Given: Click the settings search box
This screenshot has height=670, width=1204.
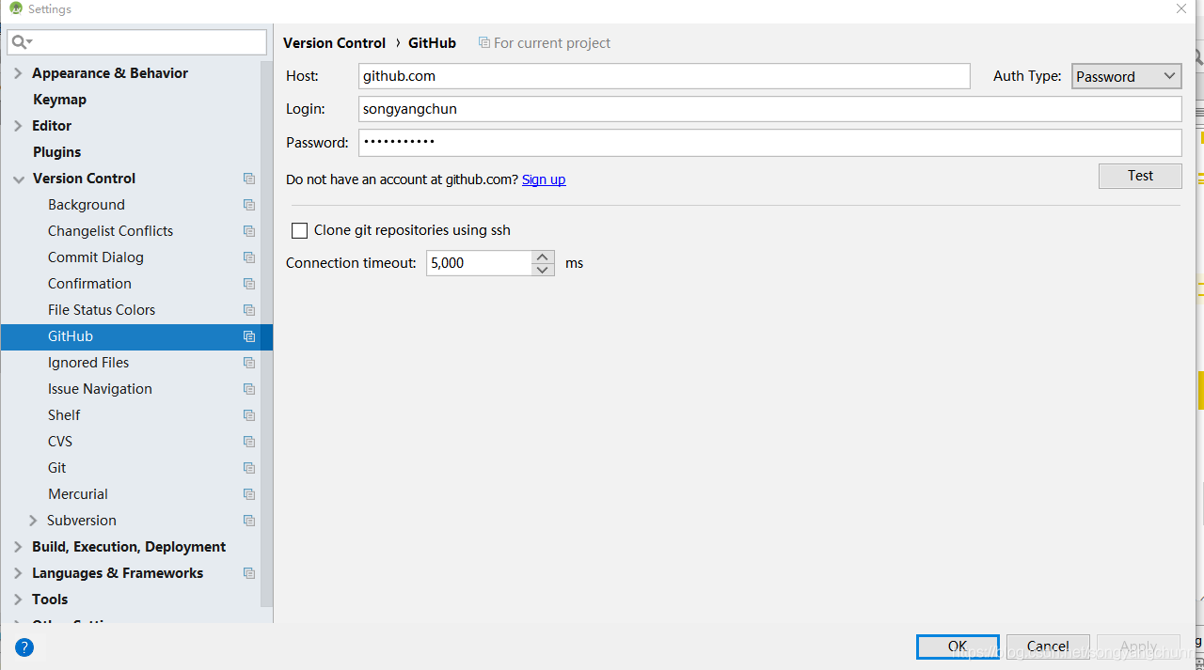Looking at the screenshot, I should [137, 42].
